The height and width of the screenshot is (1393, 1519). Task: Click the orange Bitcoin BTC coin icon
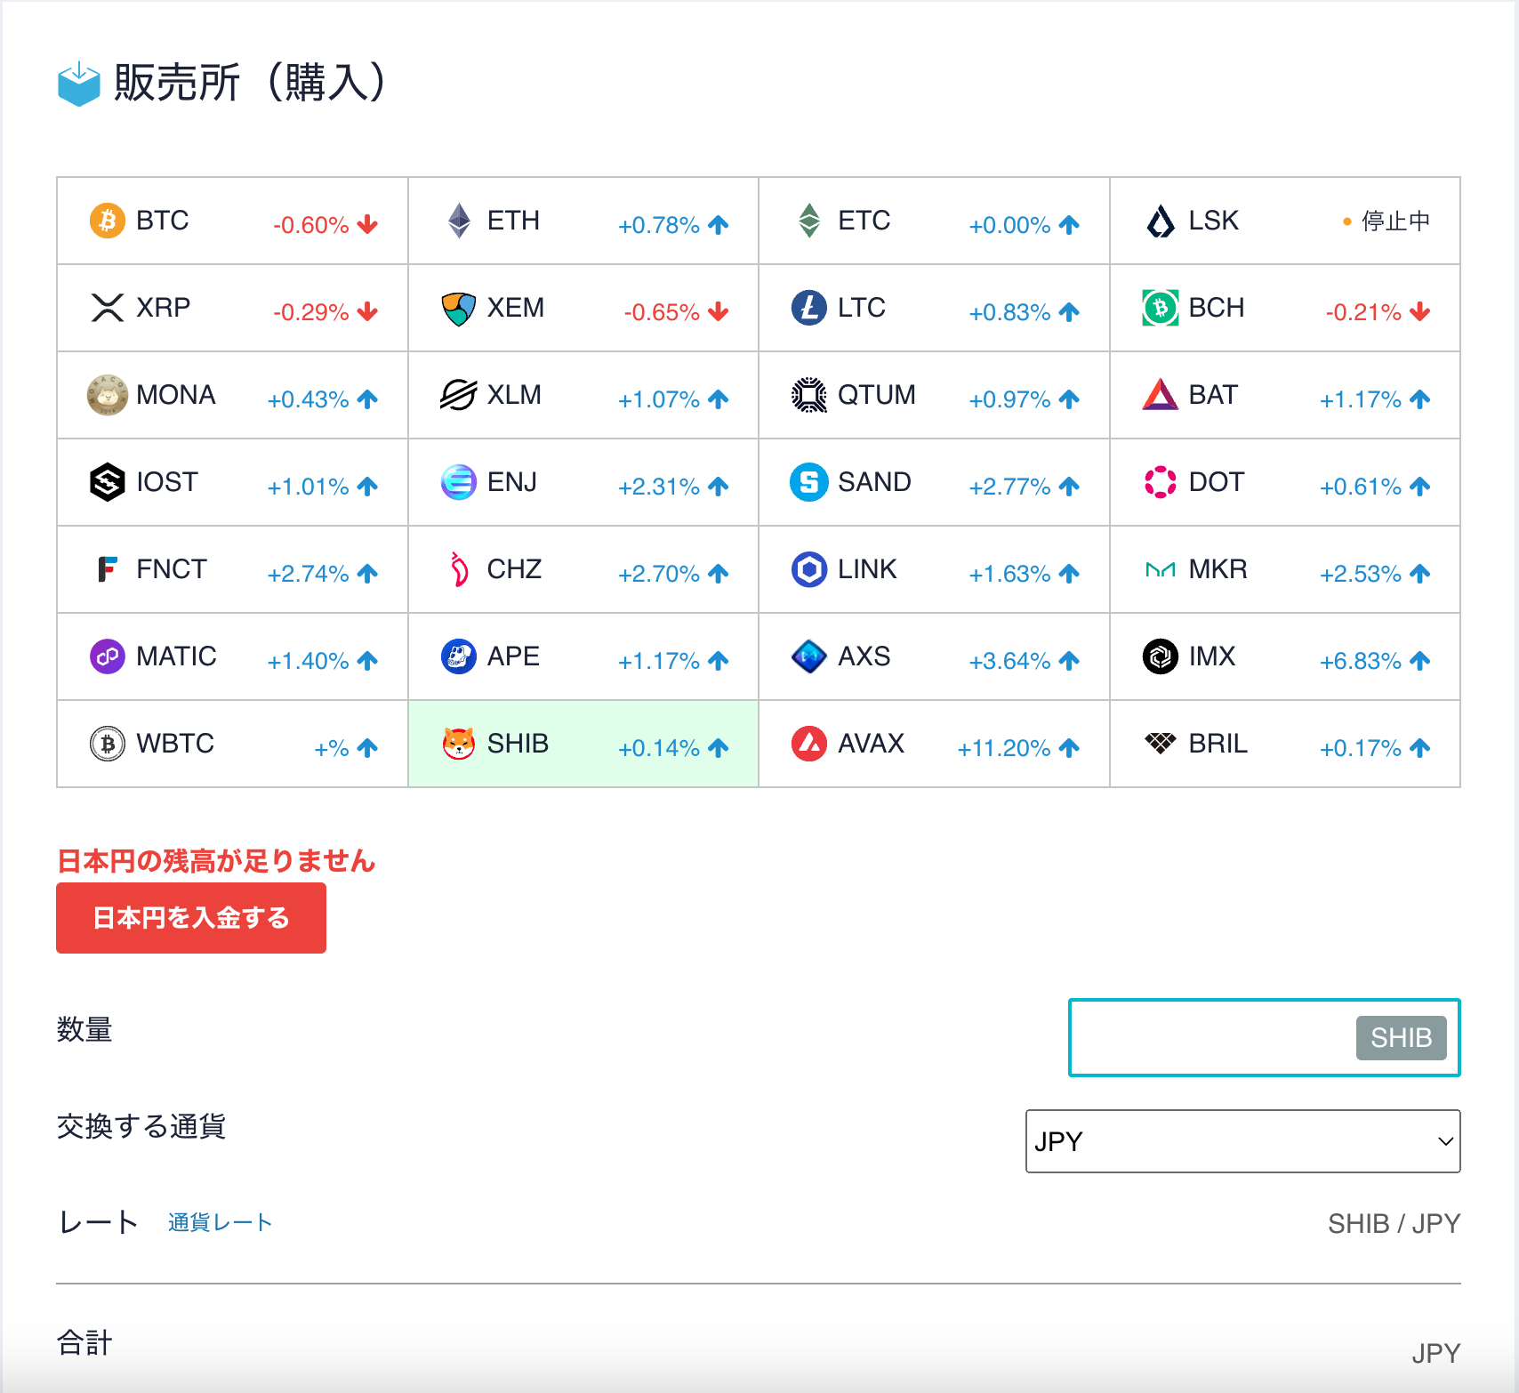click(108, 221)
